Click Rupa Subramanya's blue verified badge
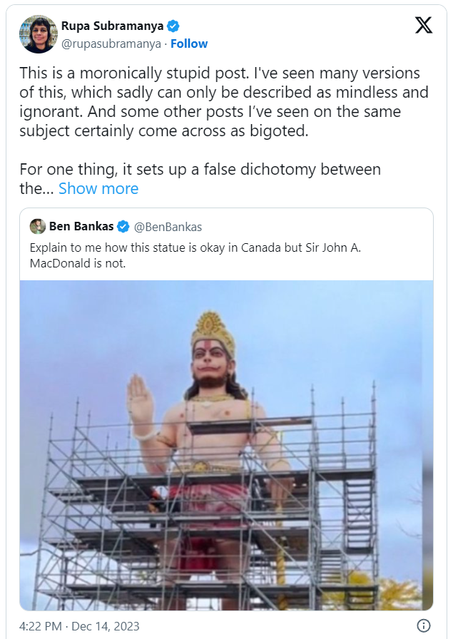This screenshot has width=453, height=639. (173, 26)
